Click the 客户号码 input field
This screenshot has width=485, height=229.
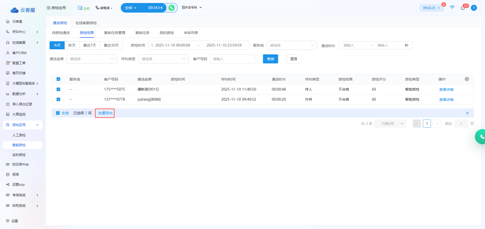coord(232,59)
